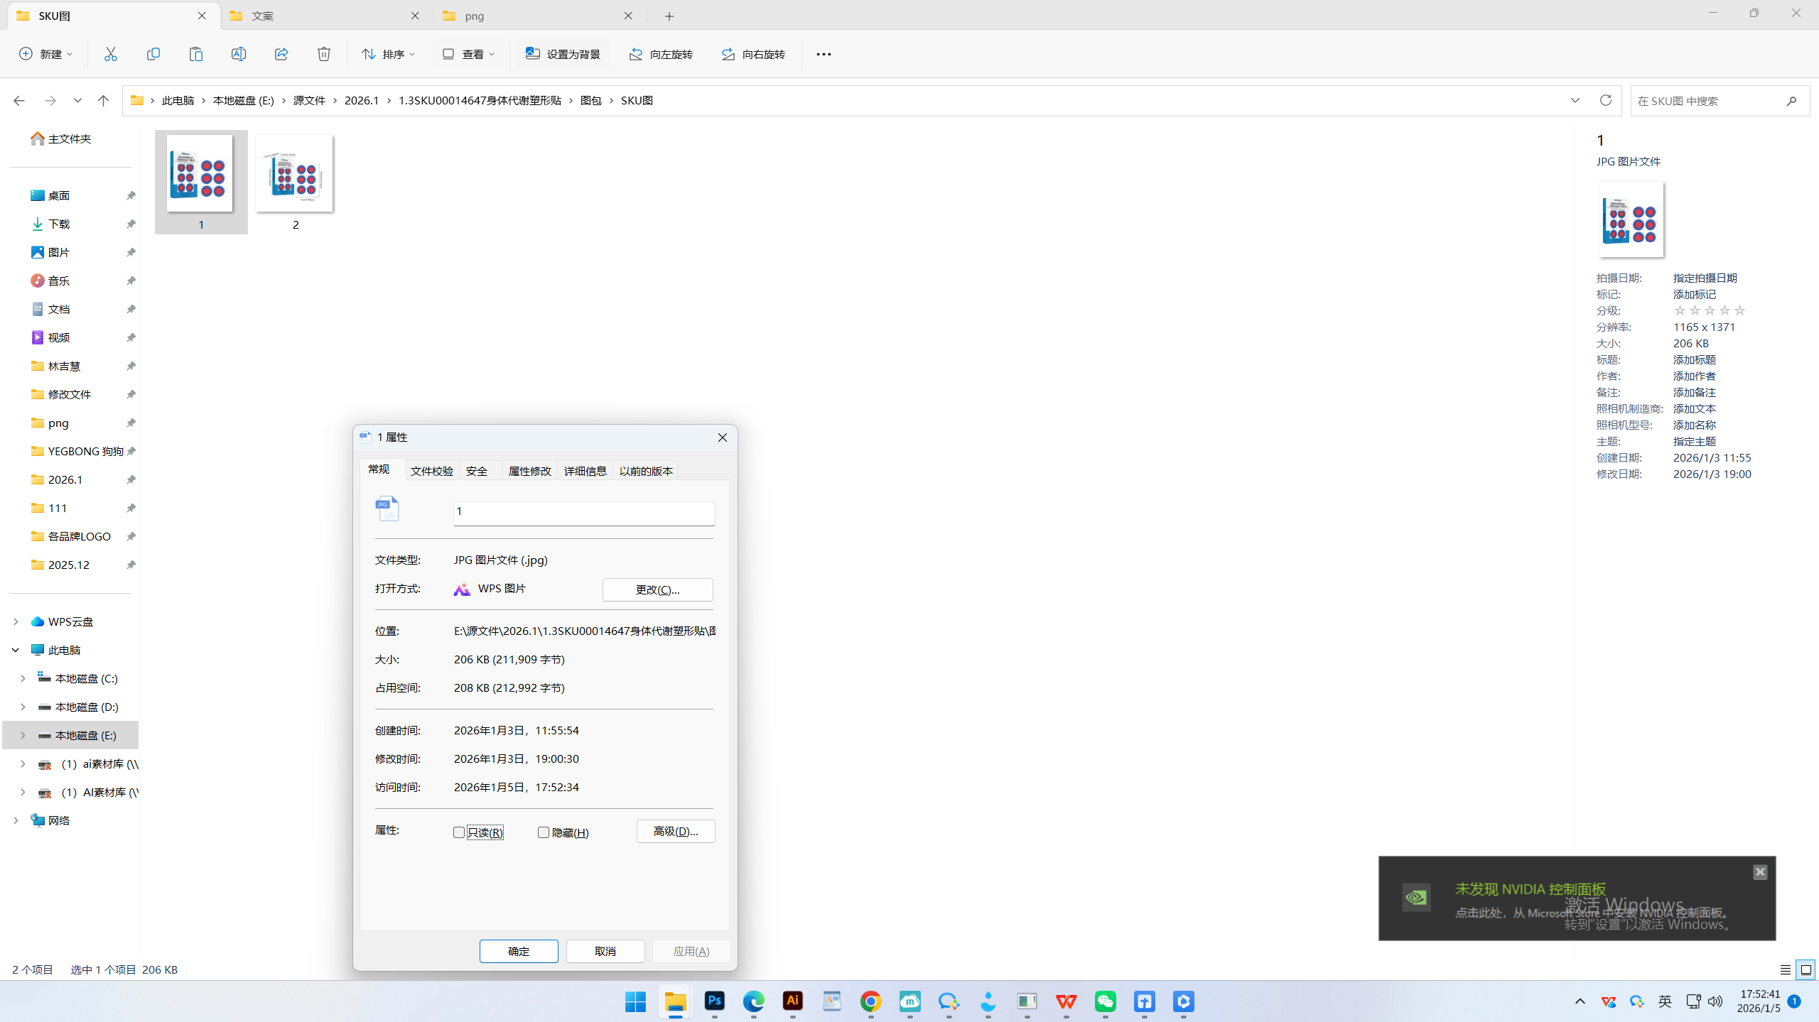Show hidden tray icons chevron

pyautogui.click(x=1580, y=1001)
